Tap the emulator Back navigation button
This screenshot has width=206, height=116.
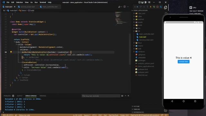click(172, 101)
